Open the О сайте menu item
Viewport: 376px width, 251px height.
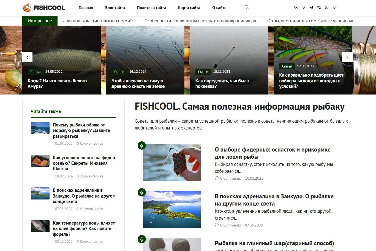(x=219, y=8)
